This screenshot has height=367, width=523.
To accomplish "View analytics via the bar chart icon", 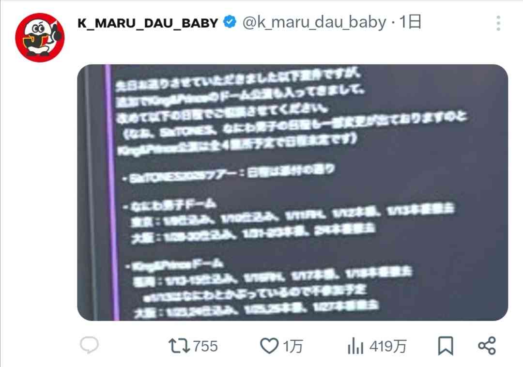I will click(x=355, y=346).
